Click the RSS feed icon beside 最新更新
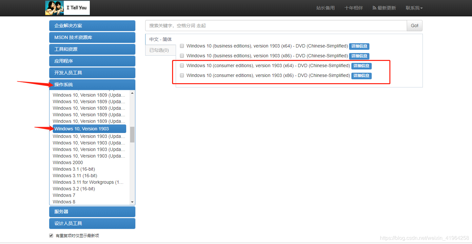This screenshot has height=244, width=472. coord(374,8)
